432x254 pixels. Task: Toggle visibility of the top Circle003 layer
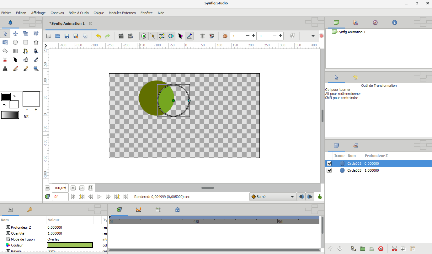pyautogui.click(x=329, y=163)
